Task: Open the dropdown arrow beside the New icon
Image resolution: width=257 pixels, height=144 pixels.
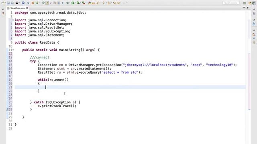Action: click(x=5, y=3)
